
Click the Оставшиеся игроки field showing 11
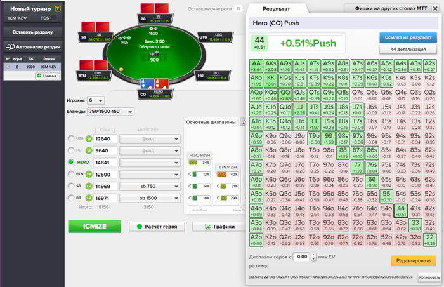click(x=238, y=9)
